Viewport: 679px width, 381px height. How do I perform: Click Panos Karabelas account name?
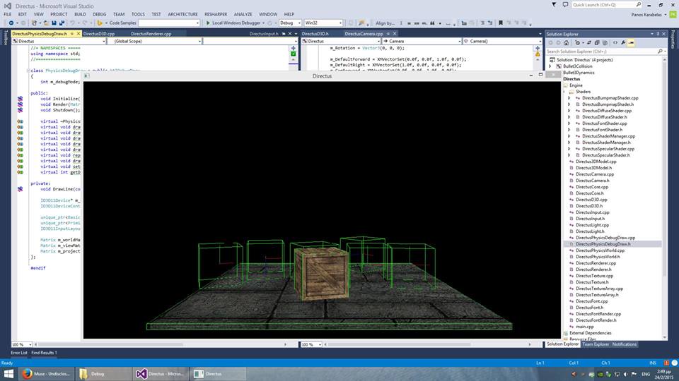click(x=647, y=15)
